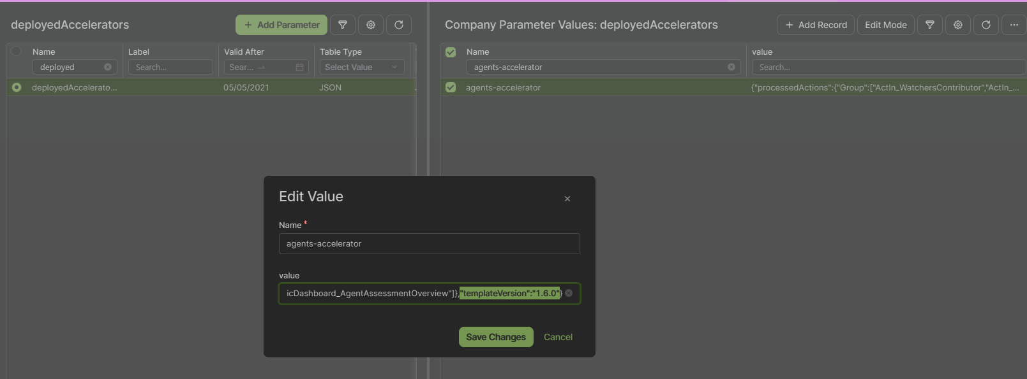This screenshot has height=379, width=1027.
Task: Click Add Parameter button
Action: click(x=281, y=25)
